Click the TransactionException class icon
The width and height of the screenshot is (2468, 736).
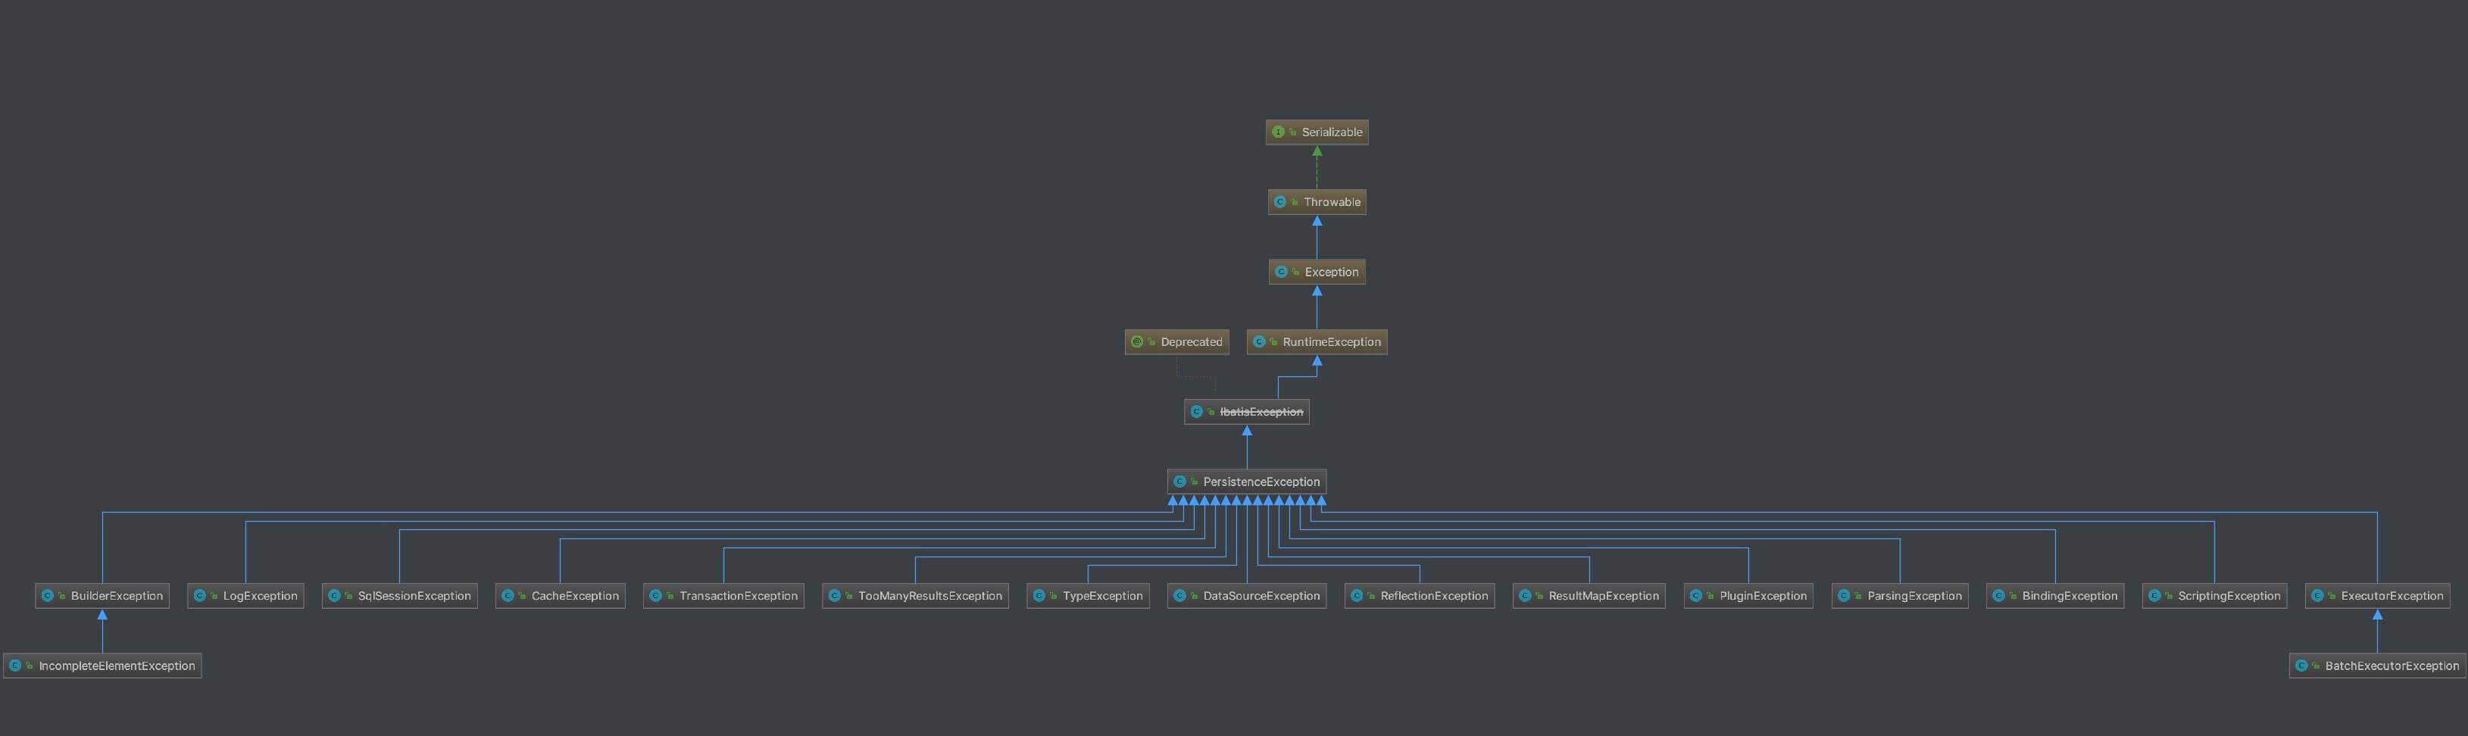point(655,595)
